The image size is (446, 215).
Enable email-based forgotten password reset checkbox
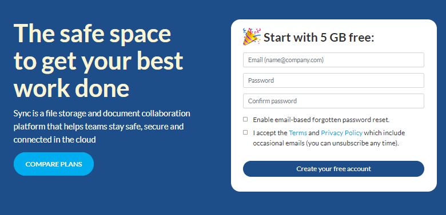245,119
